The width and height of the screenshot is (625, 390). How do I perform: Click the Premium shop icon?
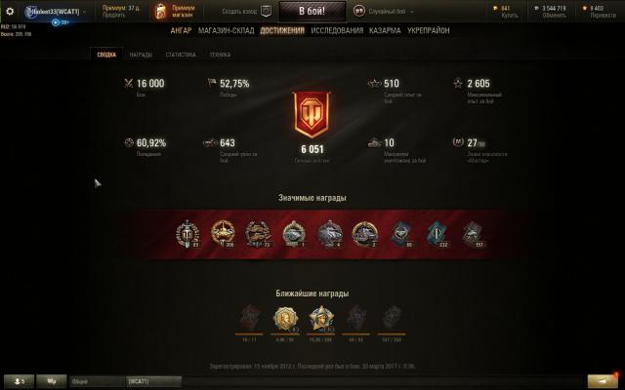click(160, 12)
